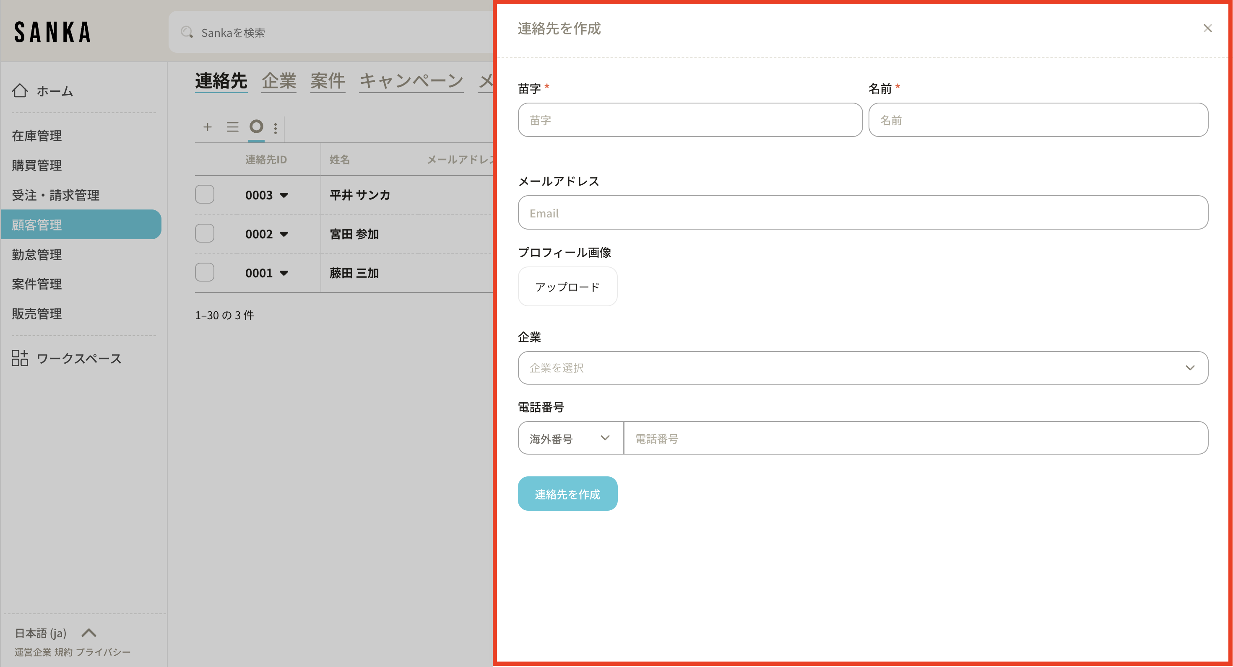Expand the dropdown arrow beside ID 0003
Viewport: 1233px width, 667px height.
[x=284, y=195]
